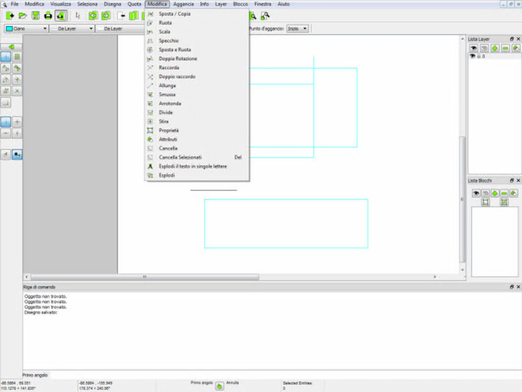Screen dimensions: 522x392
Task: Choose Attributi menu entry
Action: pyautogui.click(x=197, y=139)
